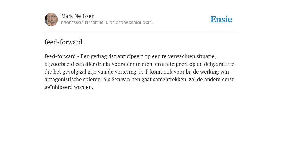Screen dimensions: 282x141
Task: Click the feed-forward heading title
Action: point(63,42)
